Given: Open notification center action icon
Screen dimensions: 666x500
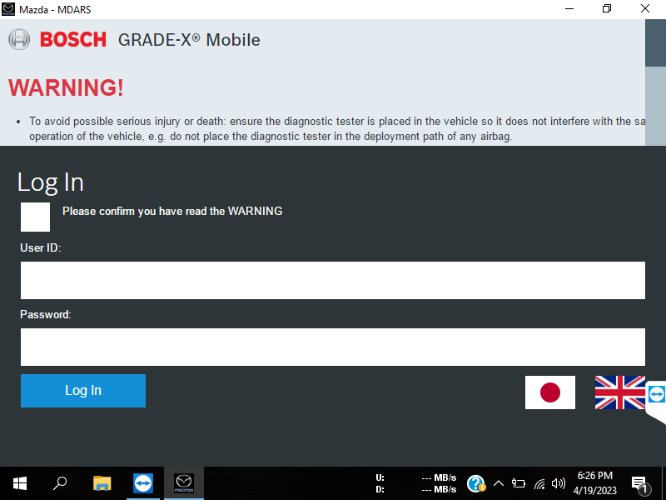Looking at the screenshot, I should (639, 483).
